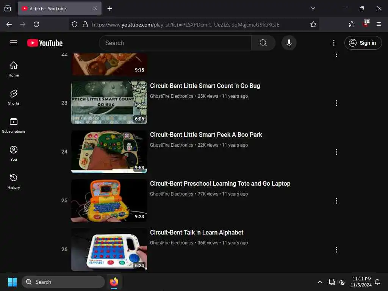Open YouTube settings three-dot menu

(x=333, y=43)
